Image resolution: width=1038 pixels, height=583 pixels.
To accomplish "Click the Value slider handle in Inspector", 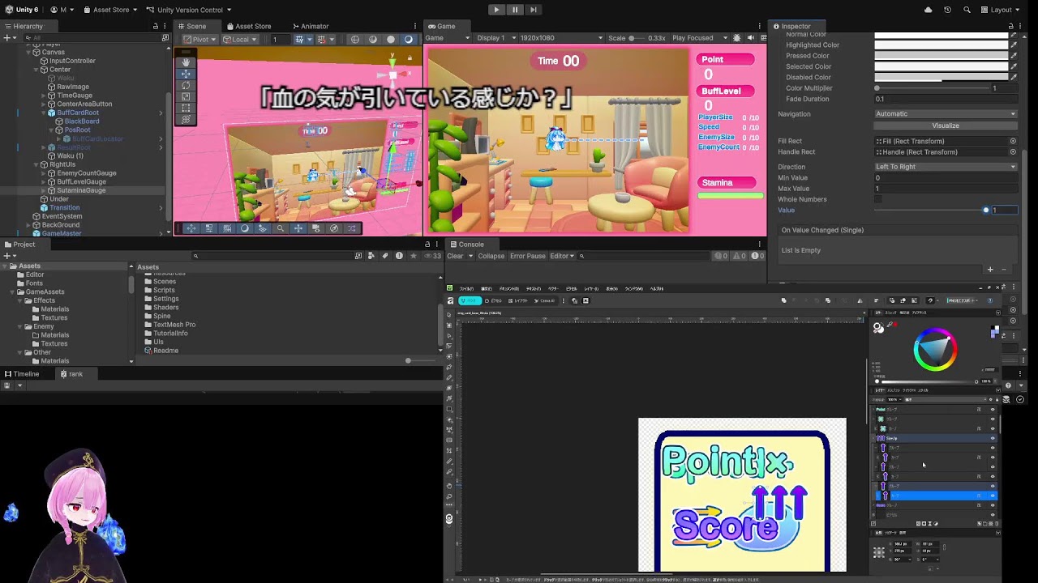I will tap(986, 211).
